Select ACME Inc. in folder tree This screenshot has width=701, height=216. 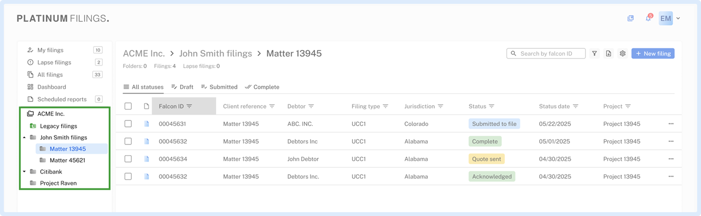(51, 114)
